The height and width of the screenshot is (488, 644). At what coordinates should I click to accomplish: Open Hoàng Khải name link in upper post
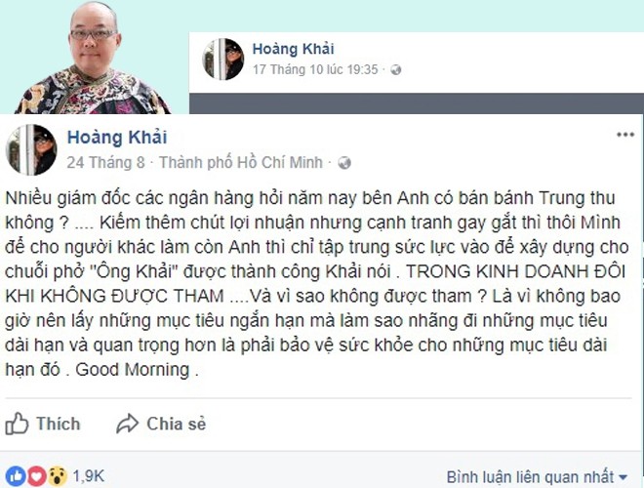[293, 49]
